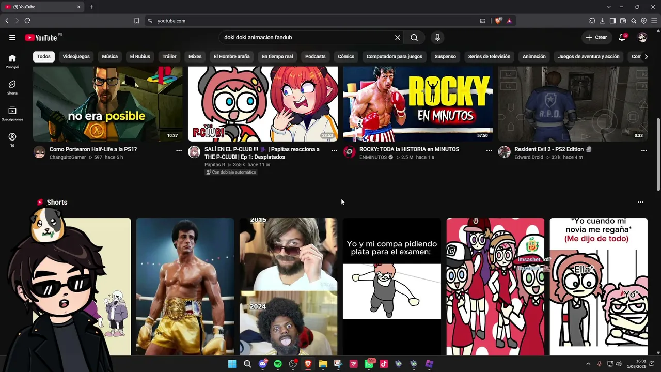Run the search with the magnifier button

[x=414, y=37]
